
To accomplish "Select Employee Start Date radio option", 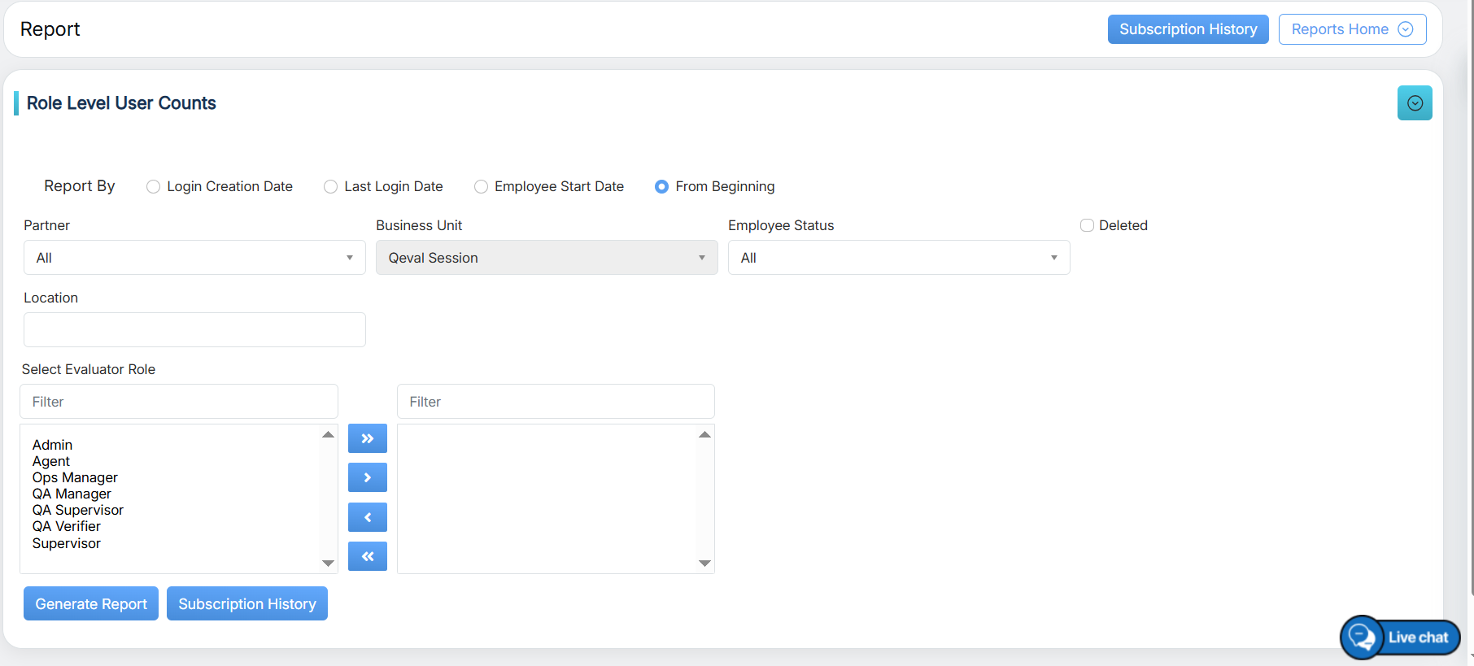I will [481, 187].
